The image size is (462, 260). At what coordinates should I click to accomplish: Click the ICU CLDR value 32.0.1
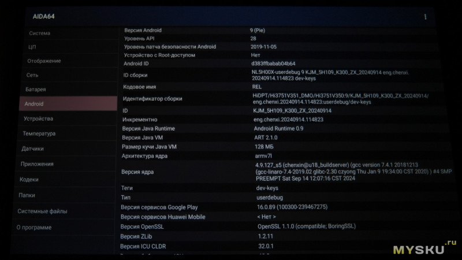click(x=266, y=246)
